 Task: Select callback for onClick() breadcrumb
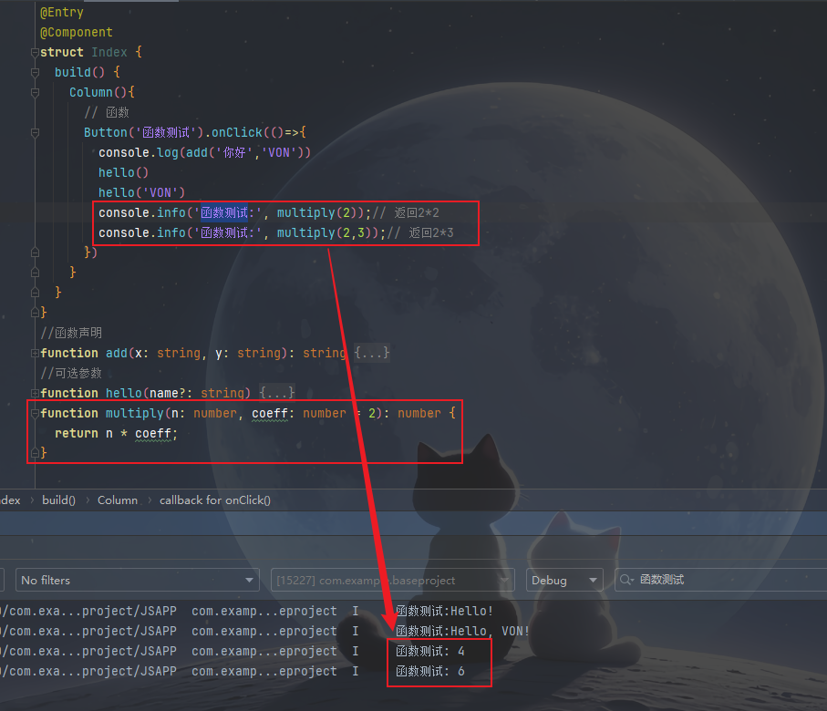(x=215, y=500)
